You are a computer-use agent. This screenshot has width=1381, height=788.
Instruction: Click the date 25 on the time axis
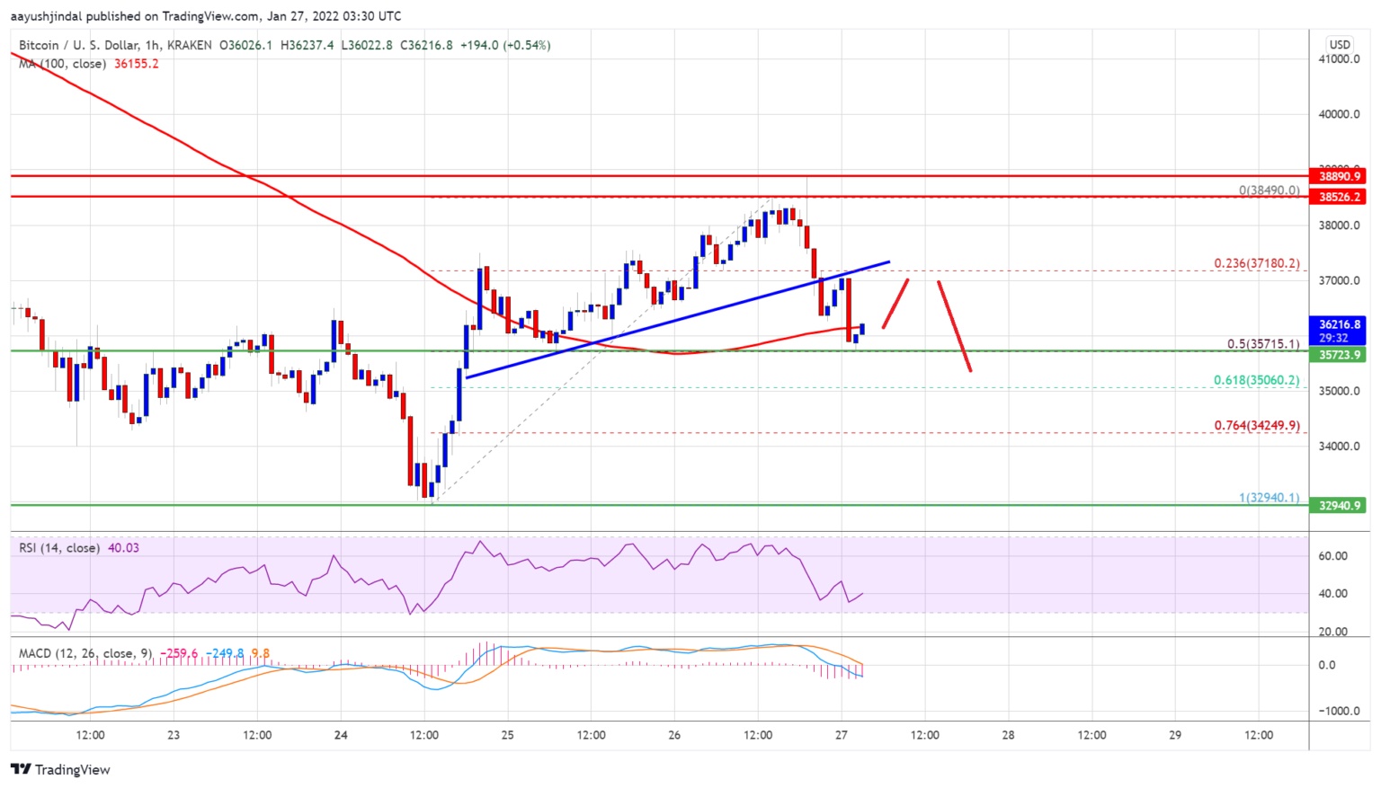tap(507, 735)
